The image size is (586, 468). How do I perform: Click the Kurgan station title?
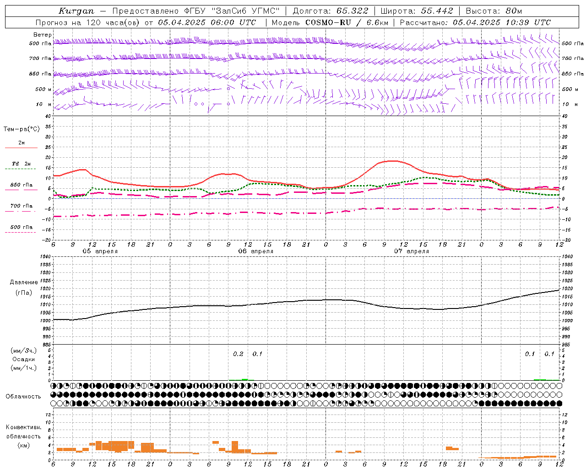pos(76,11)
